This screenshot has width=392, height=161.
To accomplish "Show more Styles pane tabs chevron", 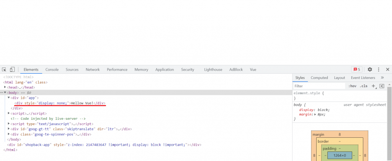I will [382, 78].
